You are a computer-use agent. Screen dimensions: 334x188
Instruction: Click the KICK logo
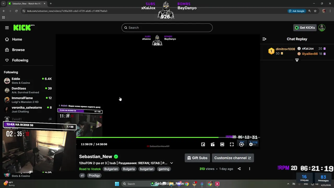pyautogui.click(x=24, y=27)
